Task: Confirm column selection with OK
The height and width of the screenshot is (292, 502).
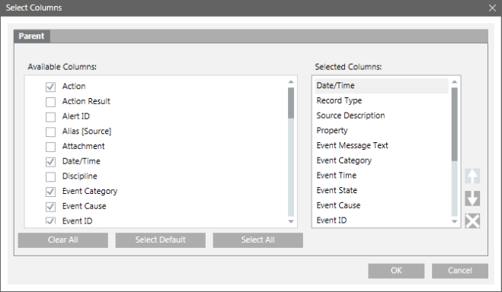Action: 396,271
